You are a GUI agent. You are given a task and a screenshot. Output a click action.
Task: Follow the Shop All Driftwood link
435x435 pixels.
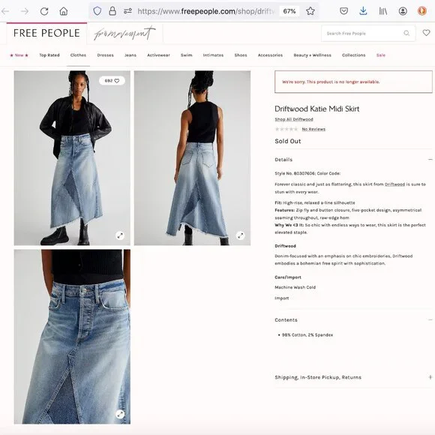tap(294, 119)
